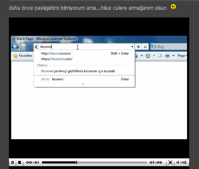Open the Favorites star button
Viewport: 199px width, 169px height.
pos(22,56)
